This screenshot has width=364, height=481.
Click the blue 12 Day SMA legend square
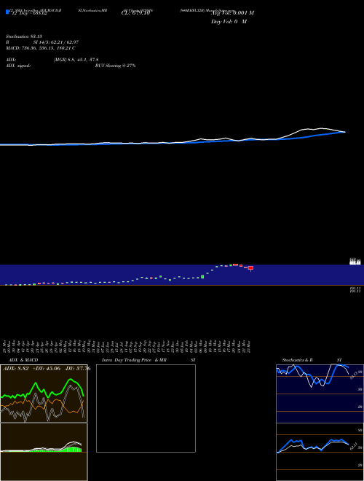7,12
